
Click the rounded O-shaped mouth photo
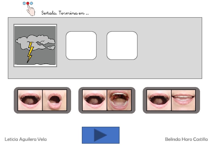[54, 100]
